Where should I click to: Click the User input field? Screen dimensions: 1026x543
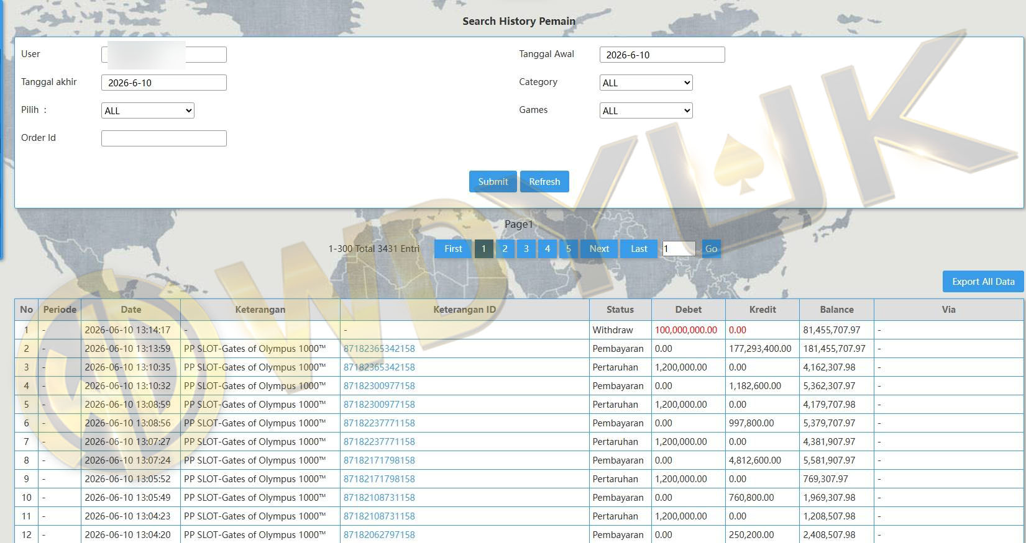click(164, 55)
